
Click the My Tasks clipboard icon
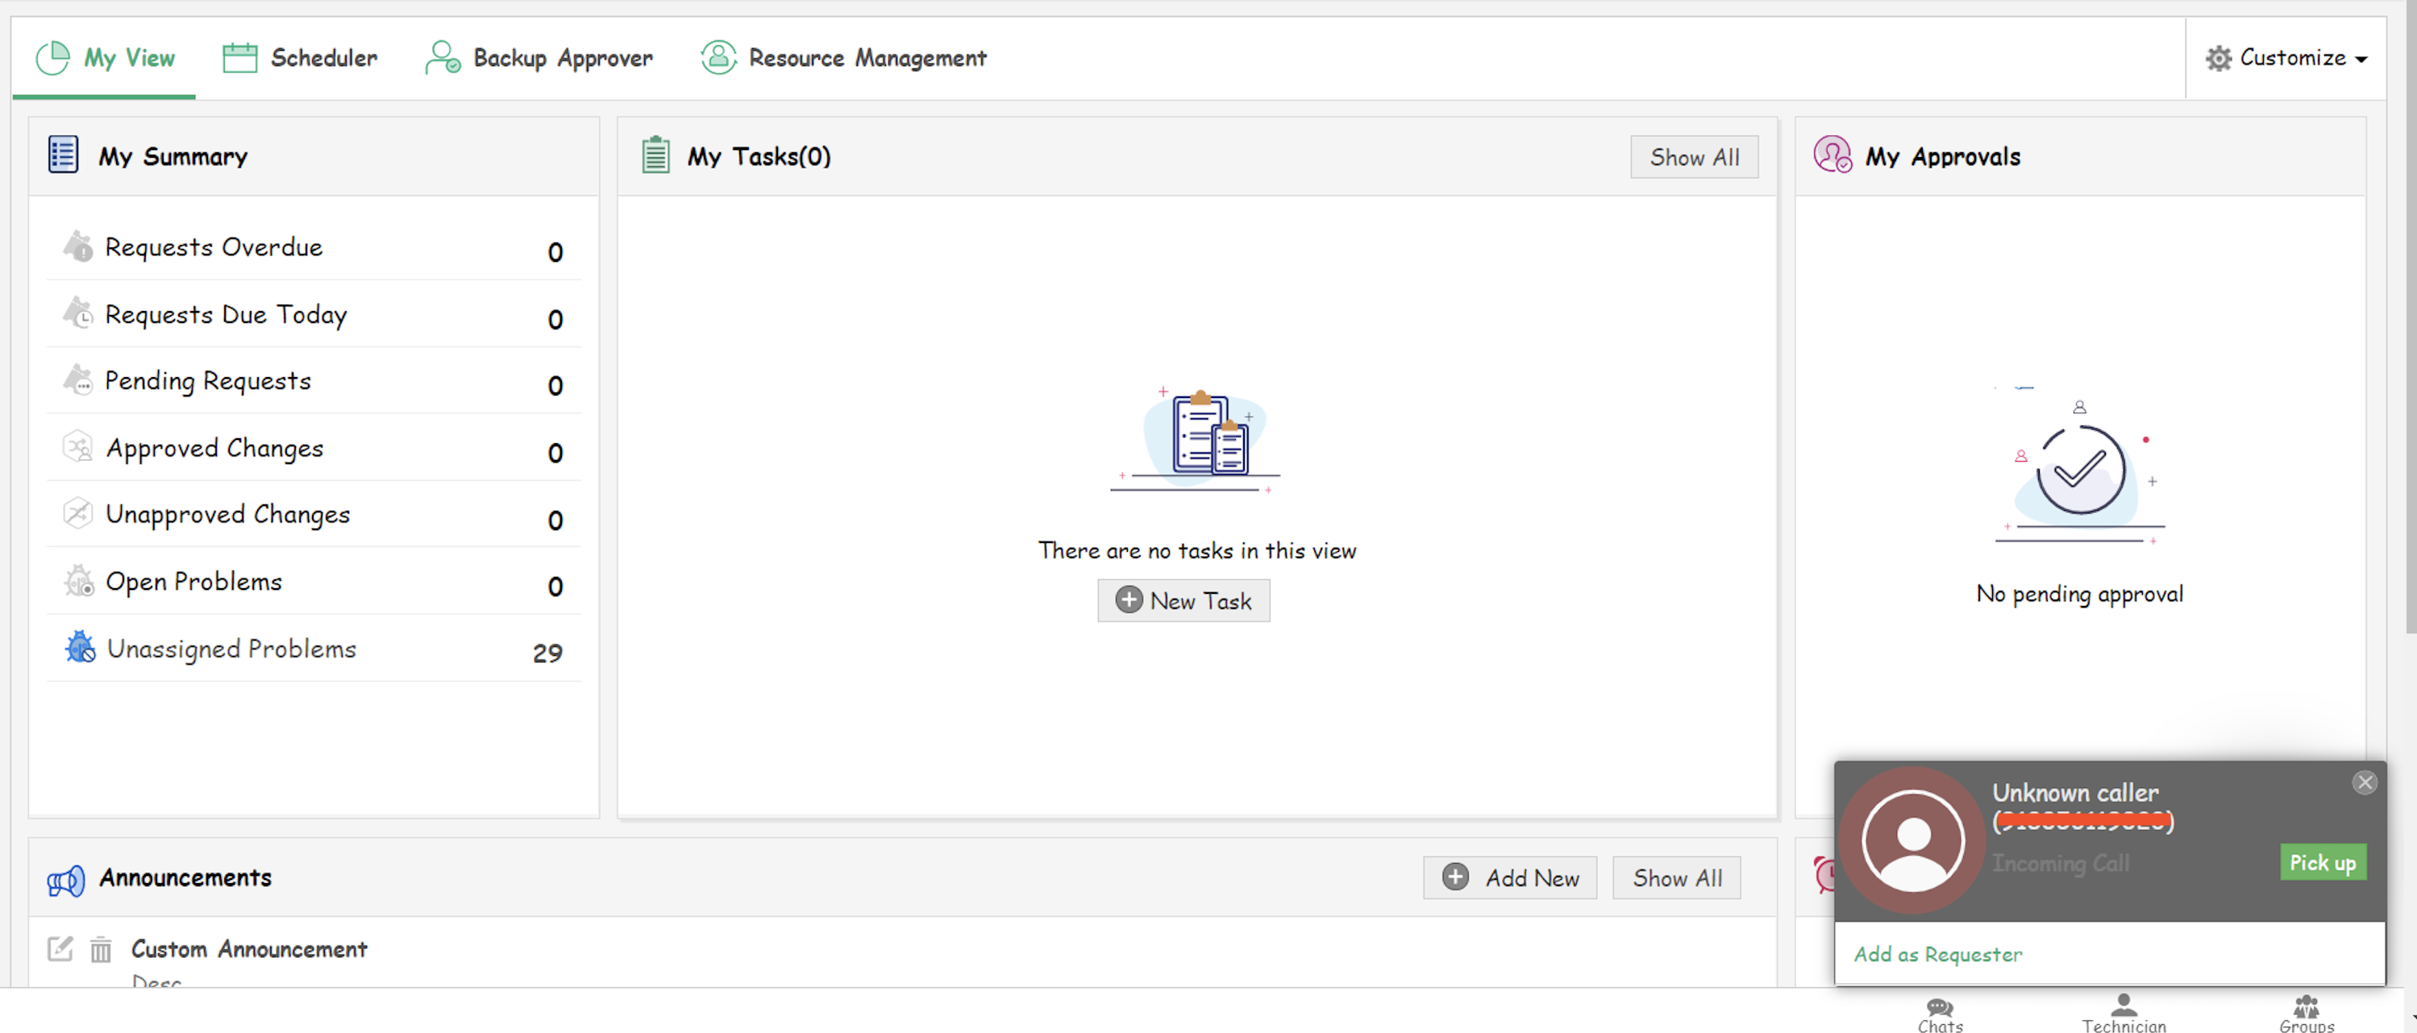coord(656,156)
